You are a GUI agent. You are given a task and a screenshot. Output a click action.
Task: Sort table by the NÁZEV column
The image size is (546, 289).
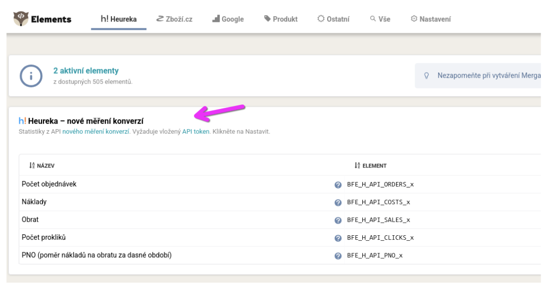pyautogui.click(x=38, y=166)
